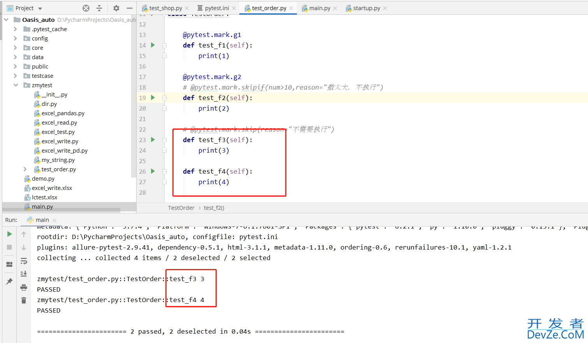Viewport: 588px width, 343px height.
Task: Click the scroll-to-end icon
Action: [24, 274]
